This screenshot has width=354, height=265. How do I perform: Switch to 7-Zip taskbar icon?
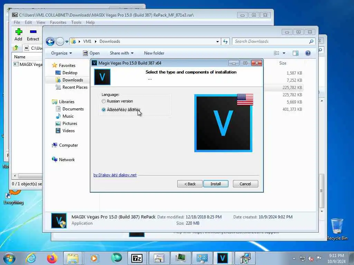tap(137, 258)
